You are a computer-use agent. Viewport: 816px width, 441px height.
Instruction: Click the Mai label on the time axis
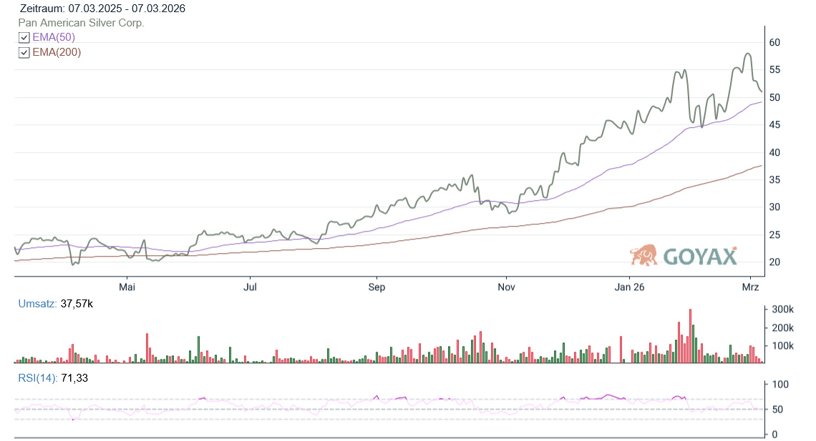[x=127, y=287]
